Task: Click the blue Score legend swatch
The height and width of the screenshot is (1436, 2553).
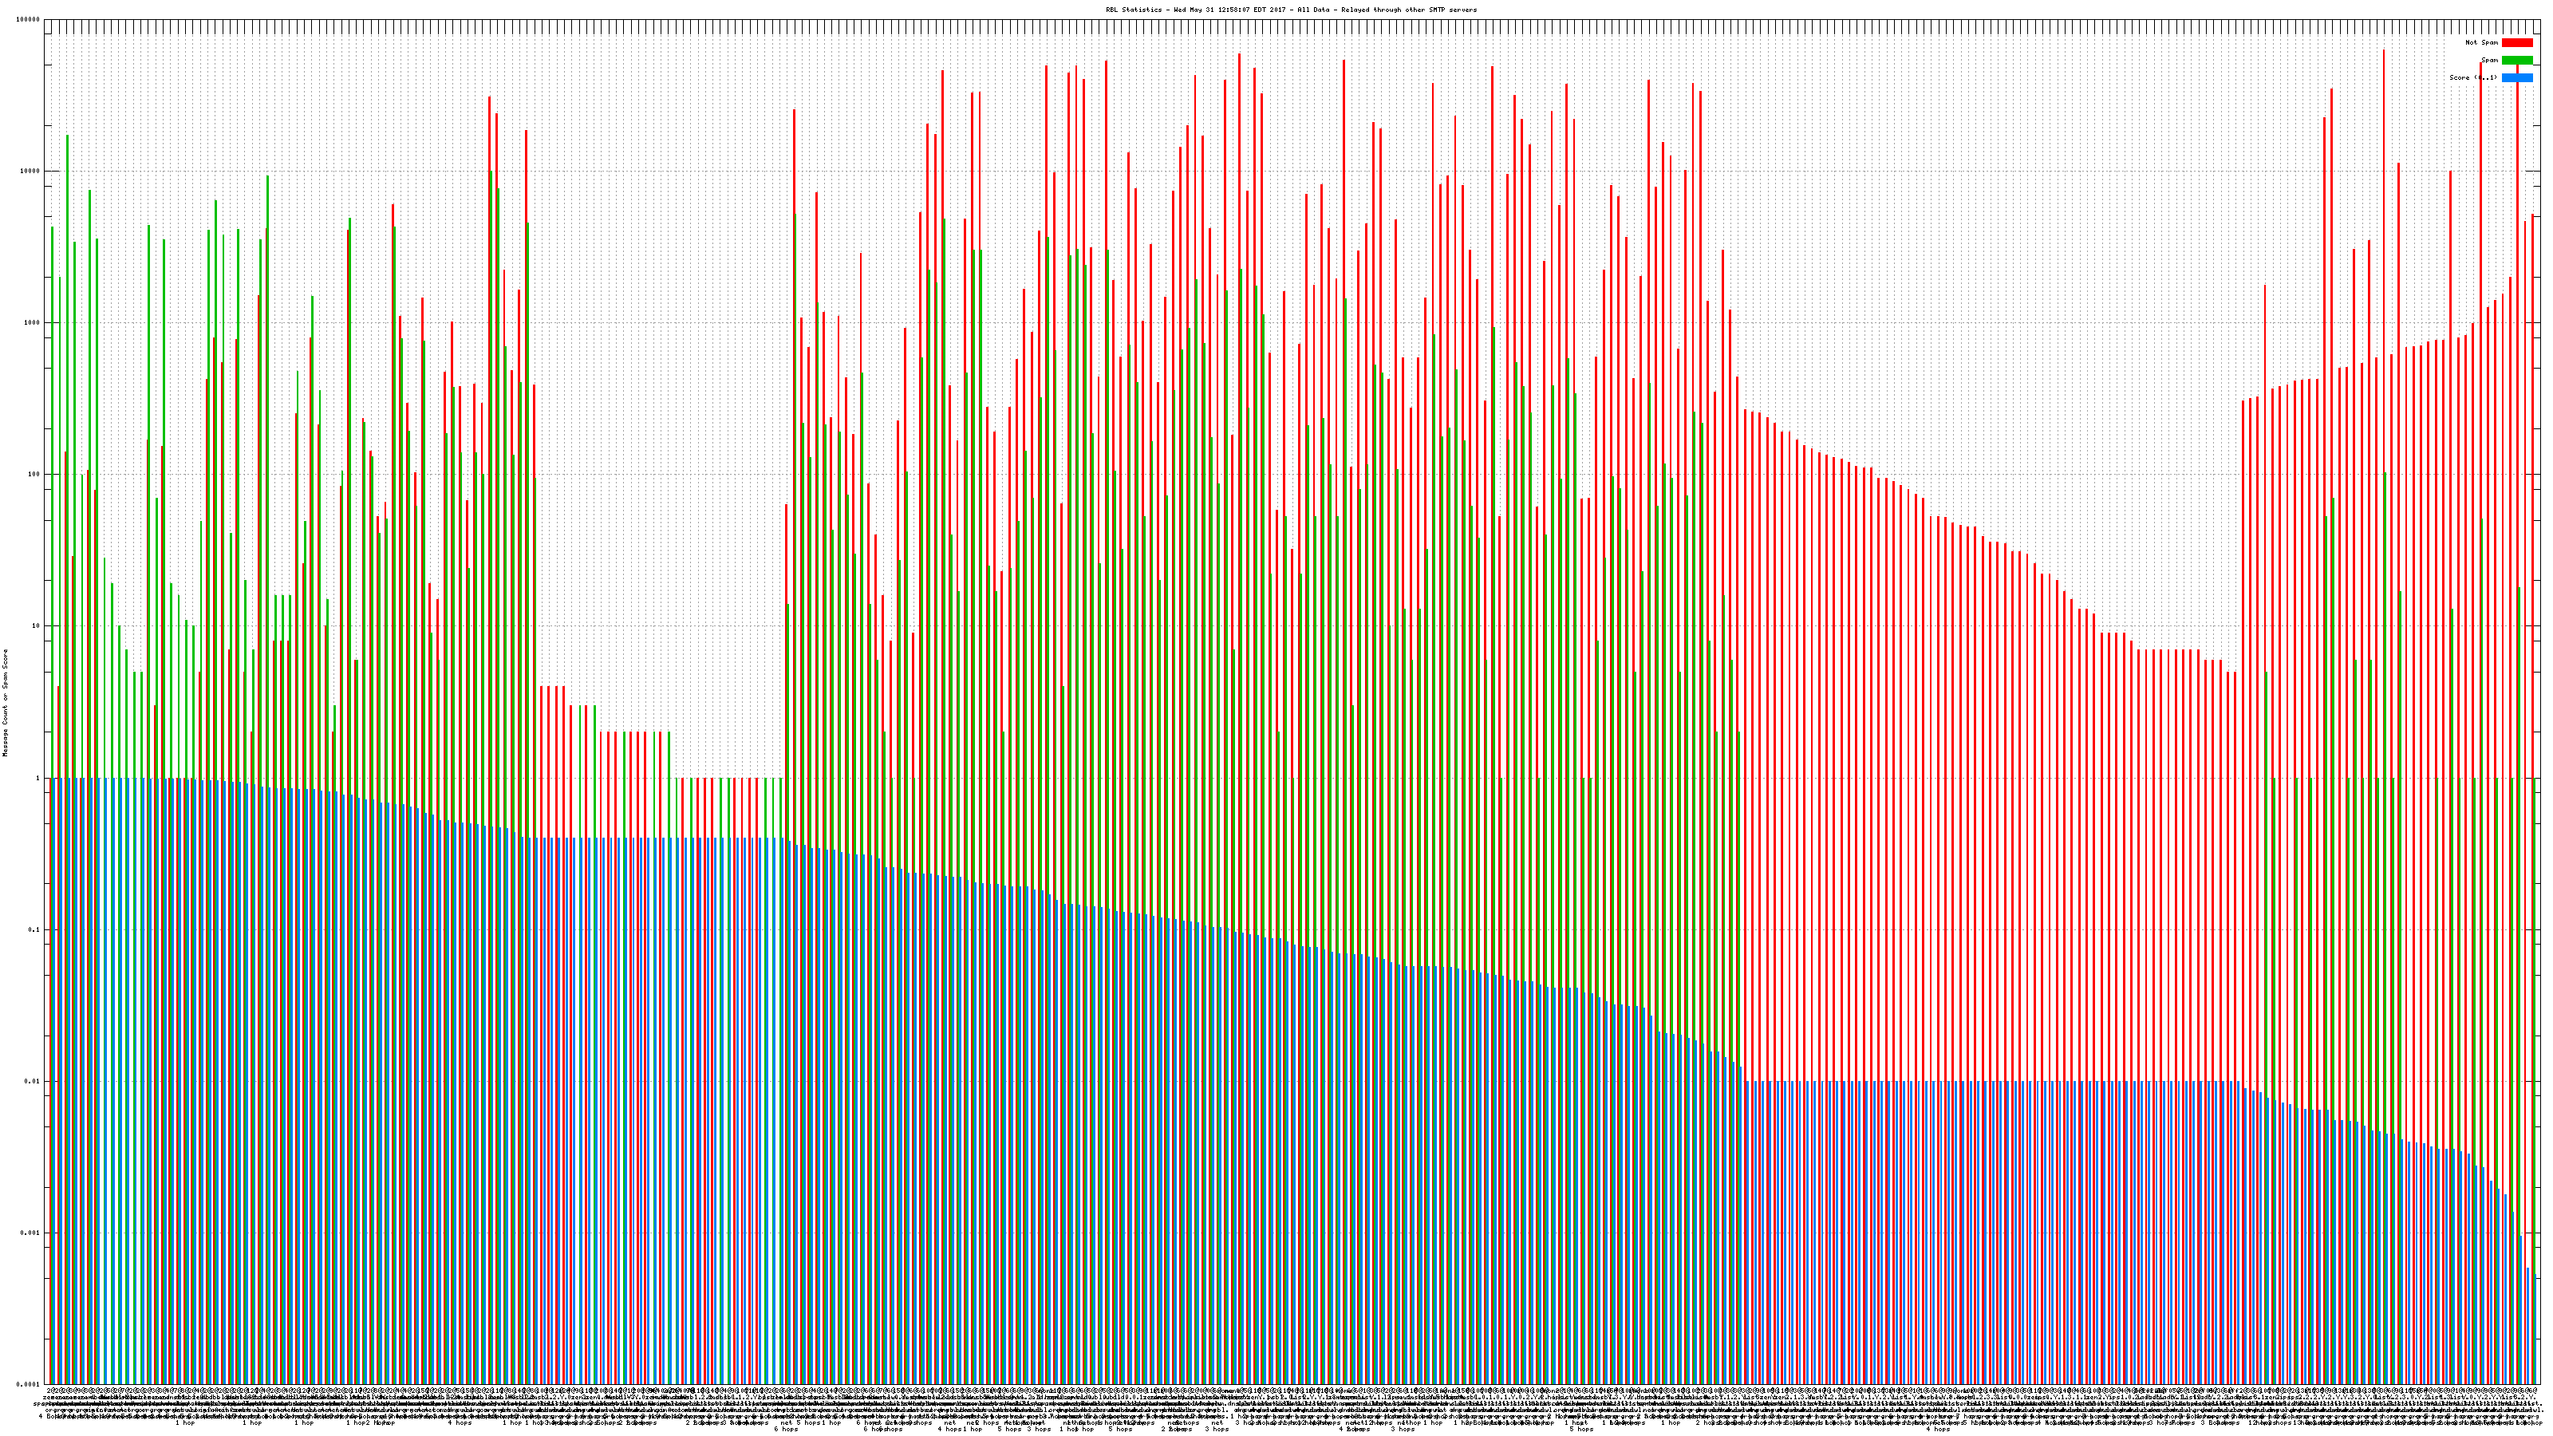Action: point(2516,77)
